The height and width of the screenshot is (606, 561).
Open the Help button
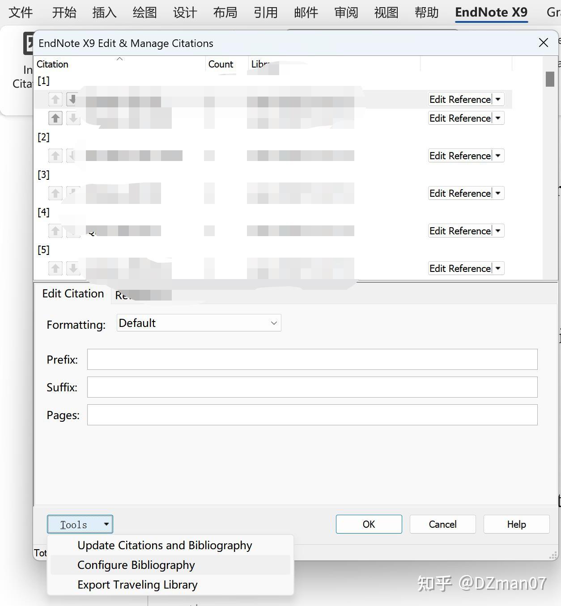pos(516,524)
